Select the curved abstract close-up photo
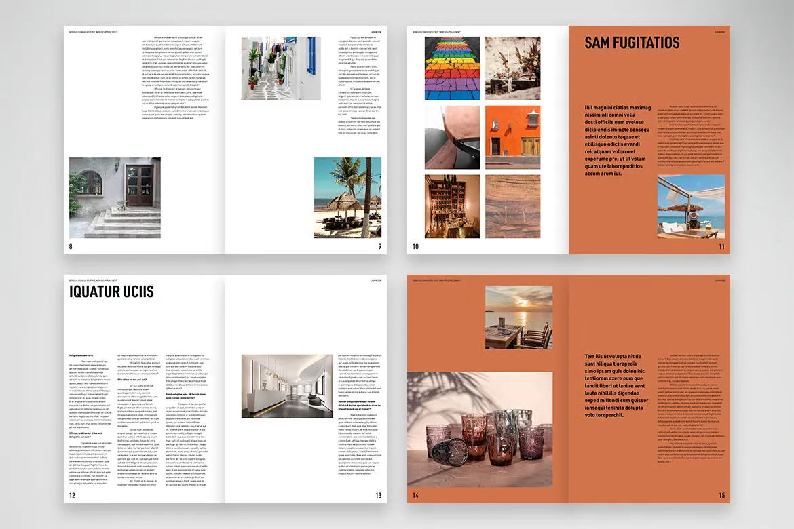Screen dimensions: 794x529 pyautogui.click(x=452, y=137)
